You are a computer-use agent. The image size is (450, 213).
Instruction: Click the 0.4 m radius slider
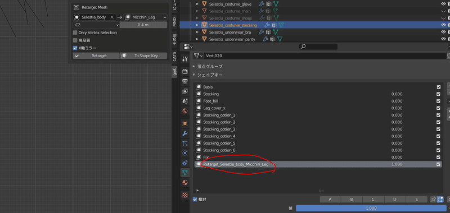click(143, 25)
